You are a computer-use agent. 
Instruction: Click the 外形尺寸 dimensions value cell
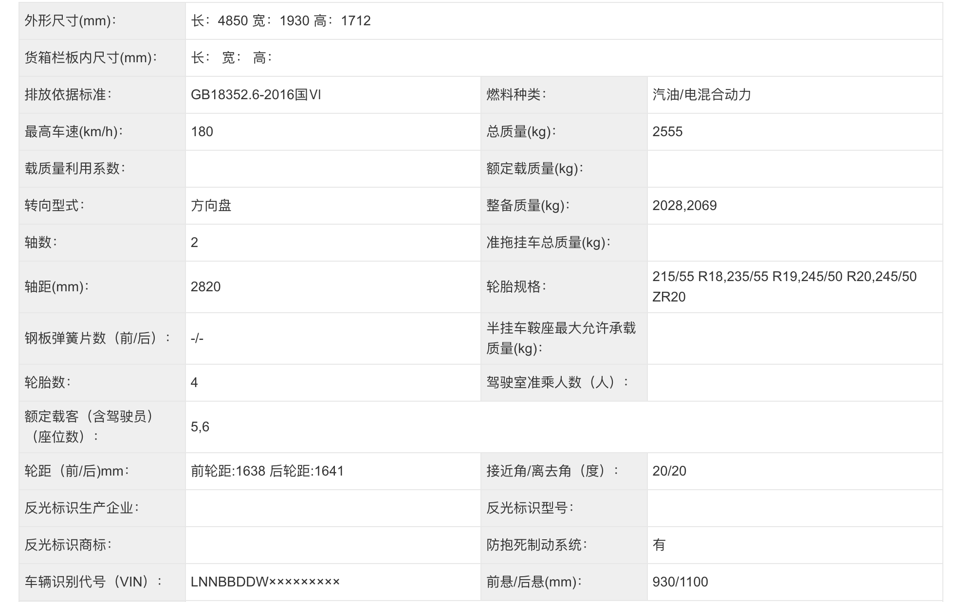(281, 21)
